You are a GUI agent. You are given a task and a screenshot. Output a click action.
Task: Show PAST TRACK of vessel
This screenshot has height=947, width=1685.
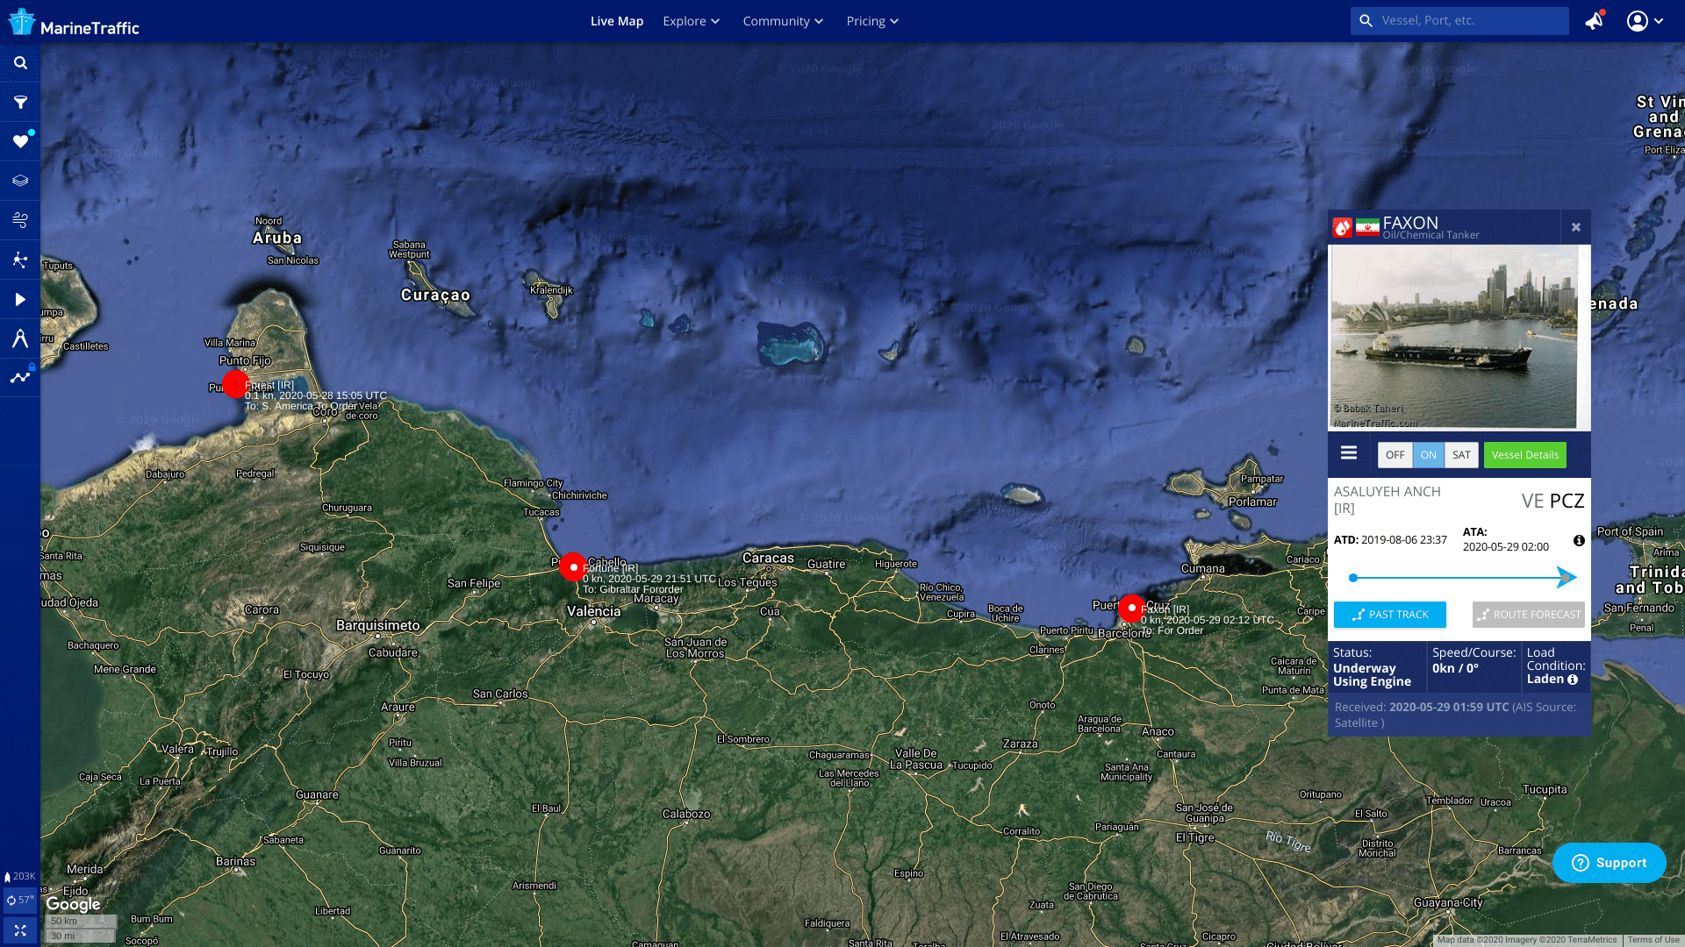(1389, 615)
